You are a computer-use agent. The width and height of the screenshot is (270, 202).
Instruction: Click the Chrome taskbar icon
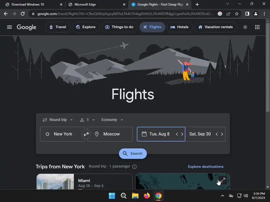[x=158, y=196]
